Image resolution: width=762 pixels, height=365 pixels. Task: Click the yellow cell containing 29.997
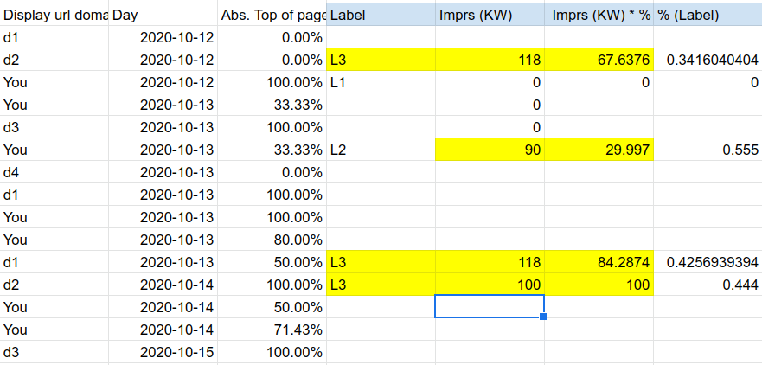pos(599,150)
